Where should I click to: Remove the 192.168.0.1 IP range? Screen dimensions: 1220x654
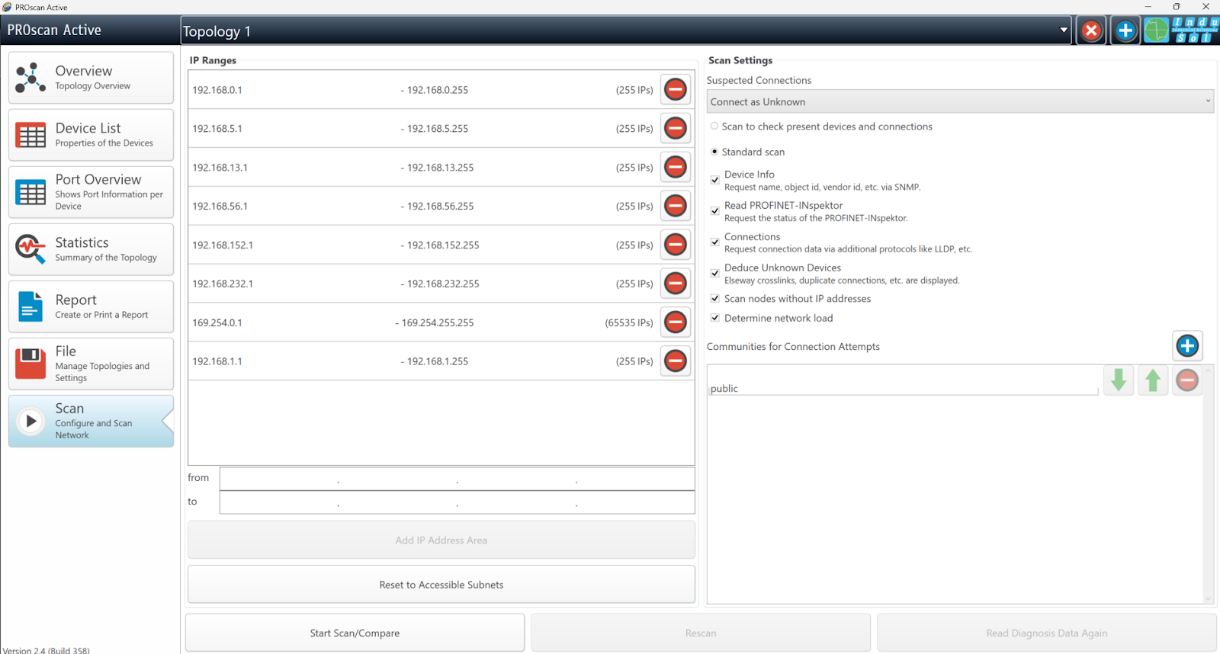tap(676, 89)
